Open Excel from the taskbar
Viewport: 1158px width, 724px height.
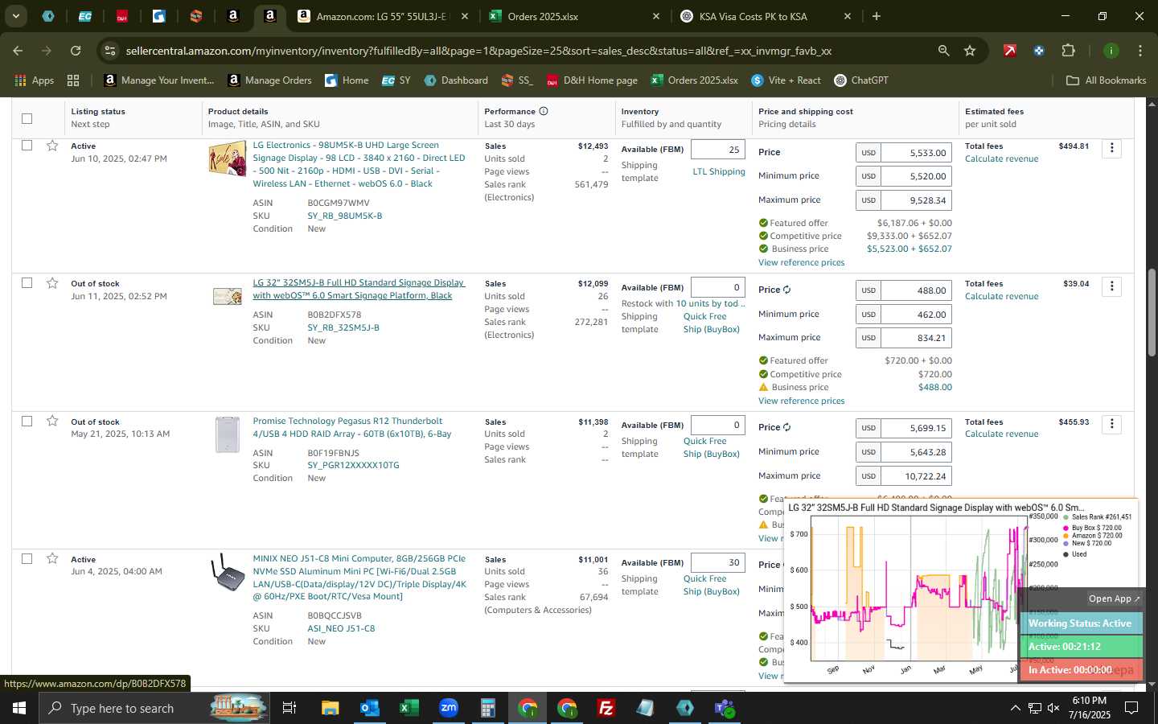(409, 708)
